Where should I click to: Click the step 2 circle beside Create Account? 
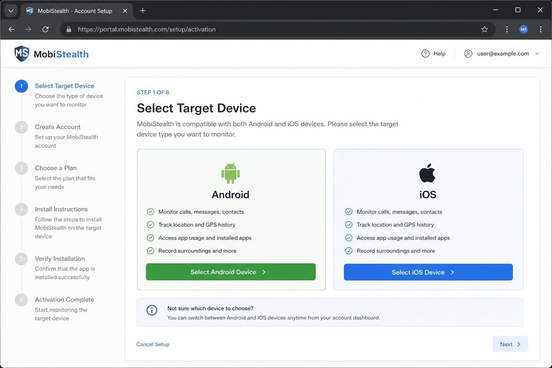point(21,127)
